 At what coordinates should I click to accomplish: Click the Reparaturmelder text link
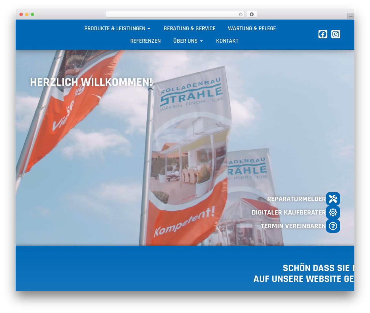coord(296,199)
